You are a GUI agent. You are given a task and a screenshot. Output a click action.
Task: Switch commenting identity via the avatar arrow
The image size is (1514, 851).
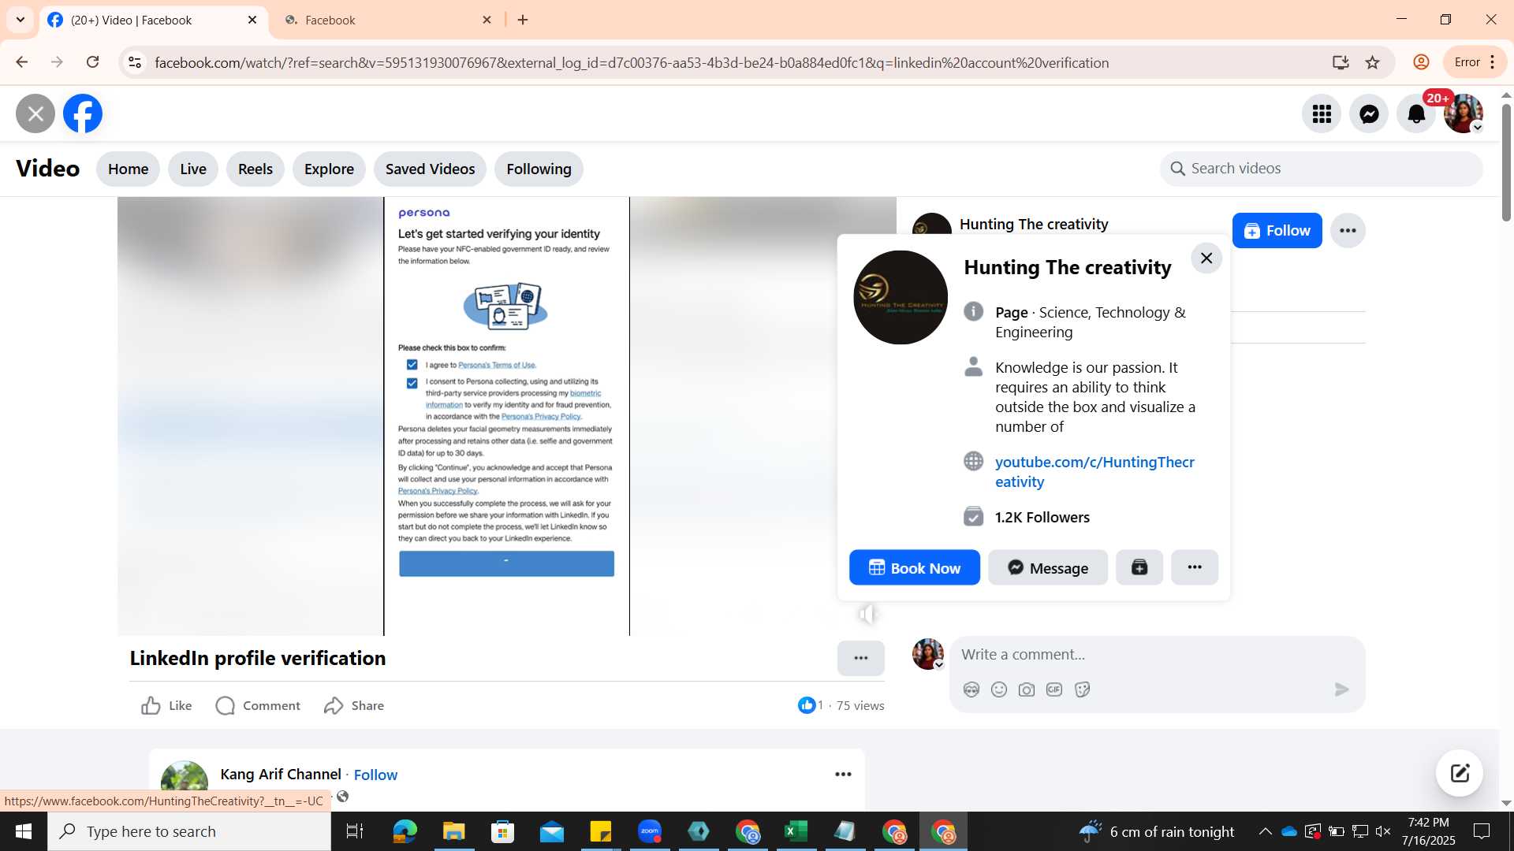[x=938, y=664]
